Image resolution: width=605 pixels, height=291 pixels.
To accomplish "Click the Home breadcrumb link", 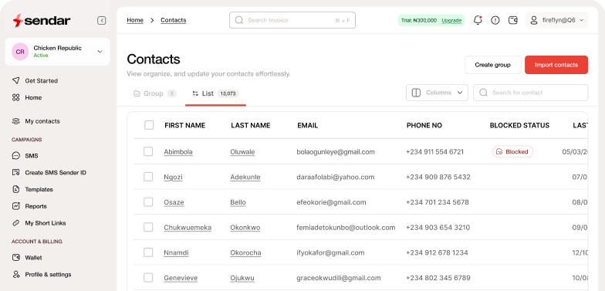I will pyautogui.click(x=135, y=20).
